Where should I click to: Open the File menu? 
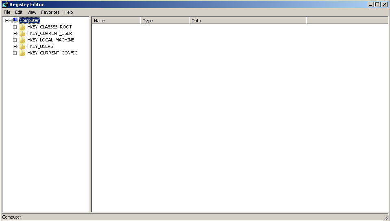point(7,12)
